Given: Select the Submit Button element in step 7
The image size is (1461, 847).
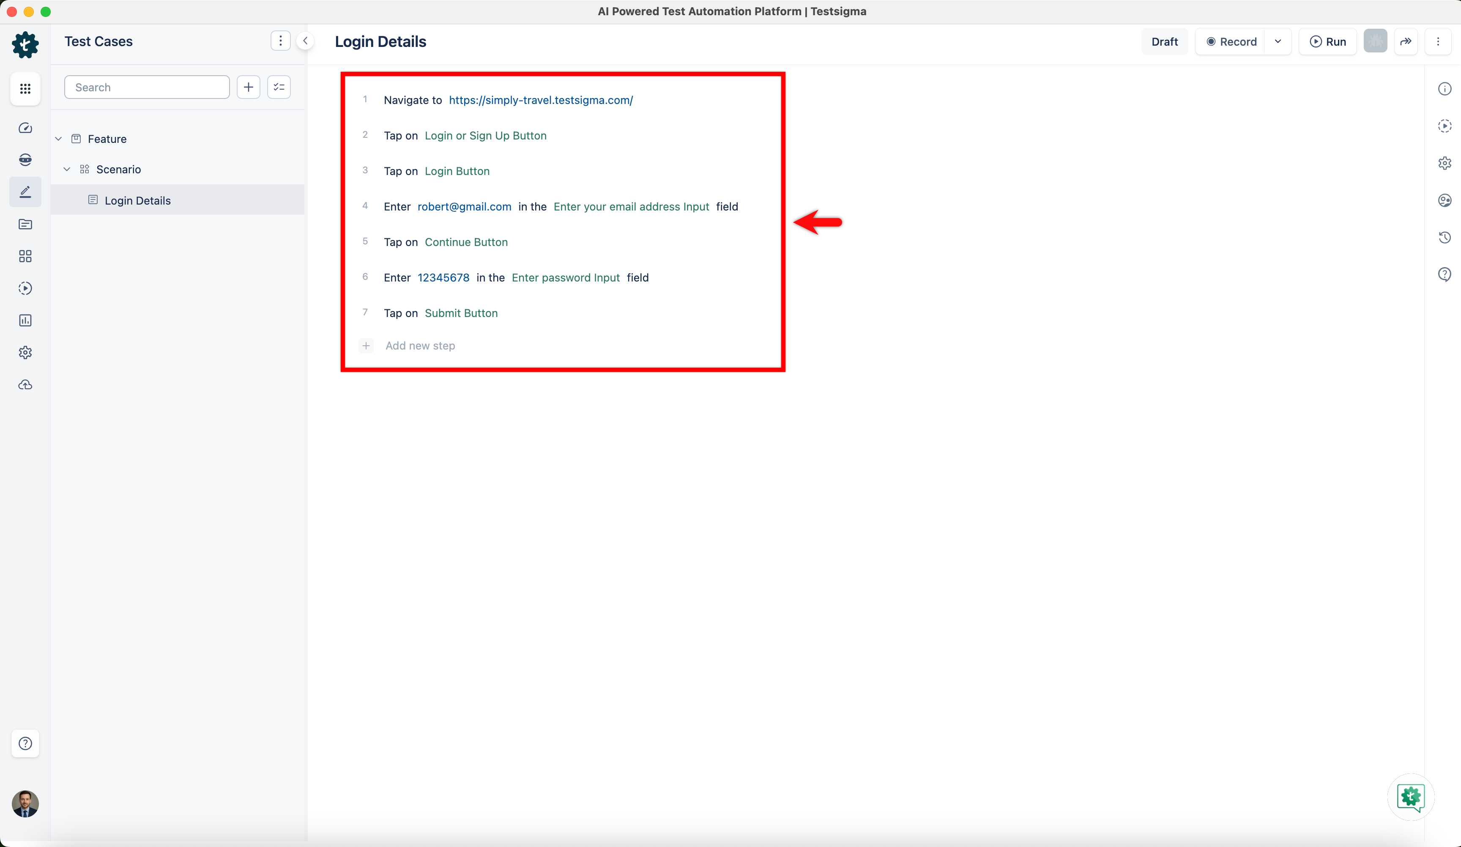Looking at the screenshot, I should coord(461,313).
